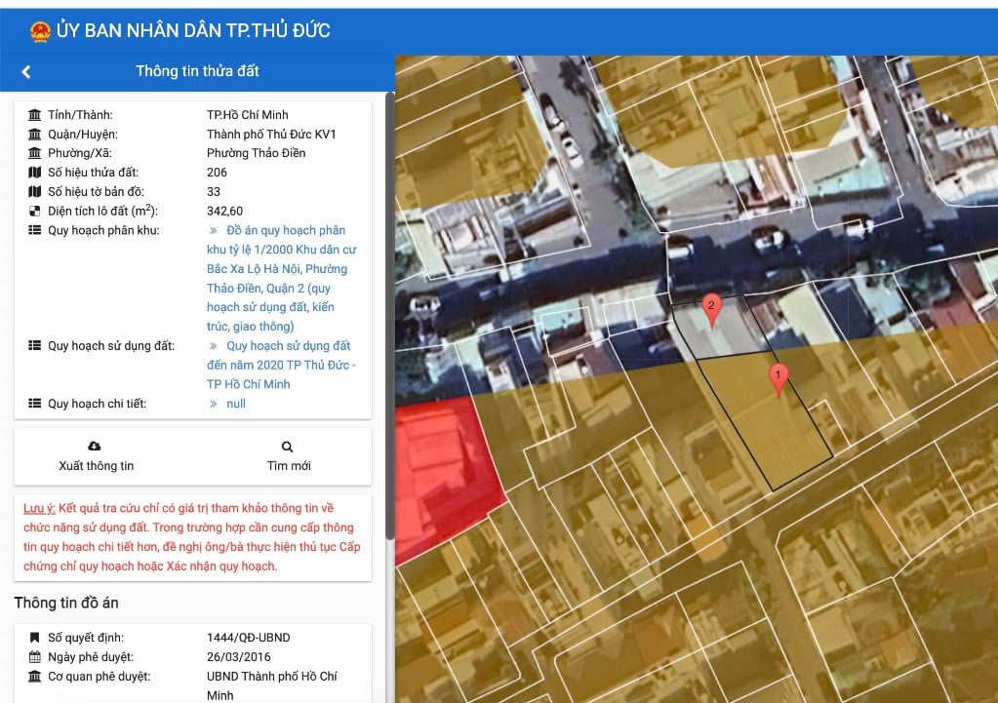Click the chevron before Quy hoạch sử dụng đất đến năm 2020
The image size is (998, 703).
[213, 346]
